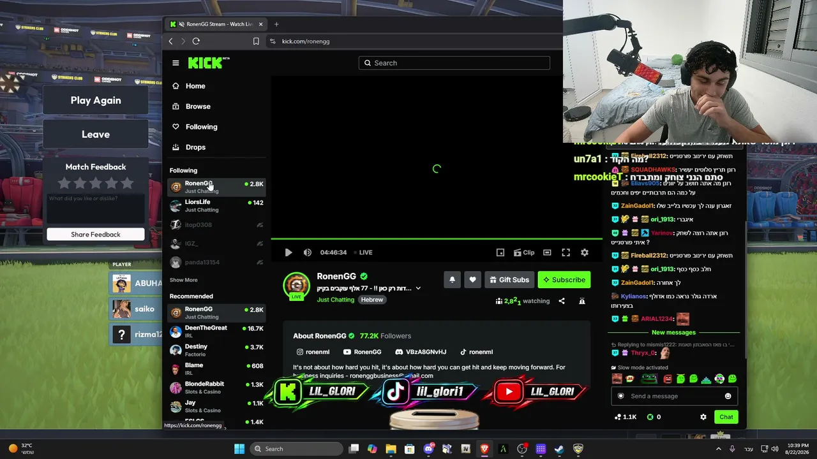This screenshot has width=817, height=459.
Task: Toggle following with the heart button
Action: click(x=472, y=280)
